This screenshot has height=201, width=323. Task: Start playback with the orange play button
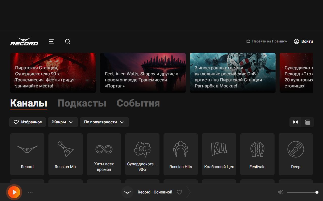coord(14,192)
